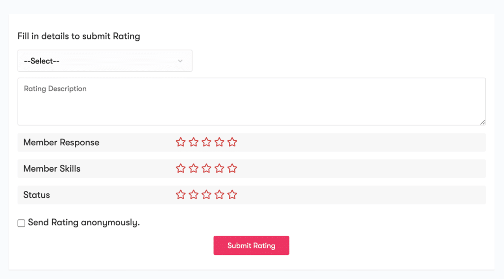Give Status three stars
This screenshot has width=504, height=279.
pos(206,195)
